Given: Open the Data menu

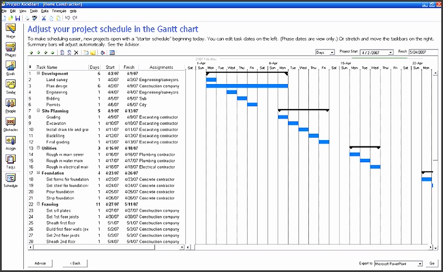Looking at the screenshot, I should [x=45, y=11].
